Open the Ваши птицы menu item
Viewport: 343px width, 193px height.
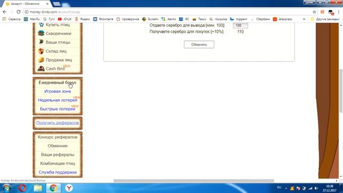(58, 42)
